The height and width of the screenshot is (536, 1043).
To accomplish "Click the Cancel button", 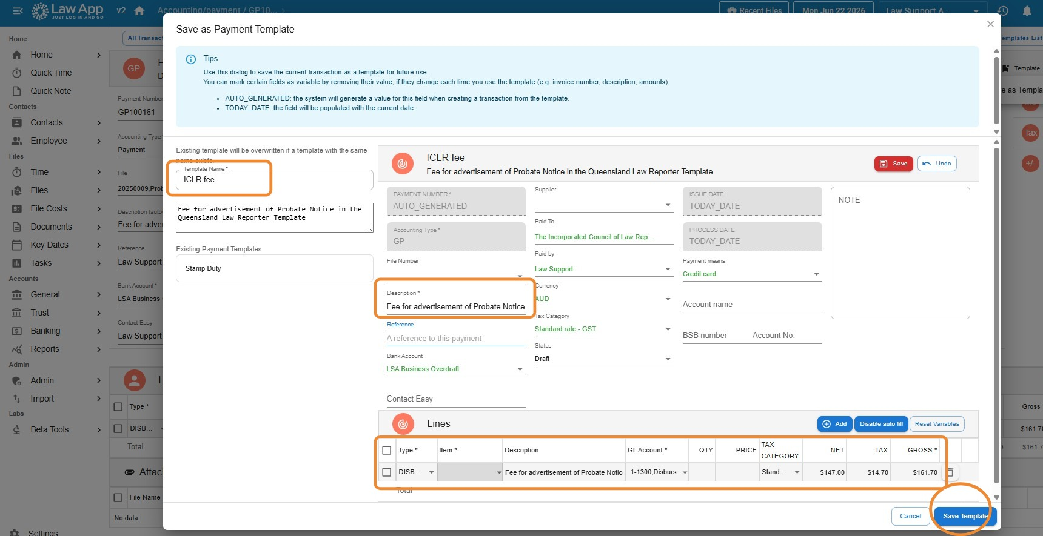I will tap(910, 516).
